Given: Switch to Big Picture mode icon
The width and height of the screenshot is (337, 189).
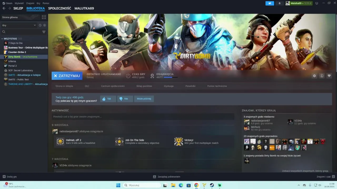Looking at the screenshot, I should pyautogui.click(x=317, y=3).
